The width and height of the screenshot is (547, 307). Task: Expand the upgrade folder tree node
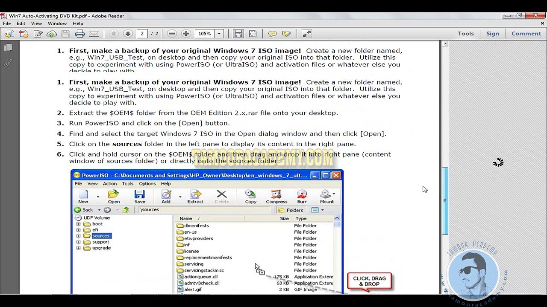tap(78, 248)
